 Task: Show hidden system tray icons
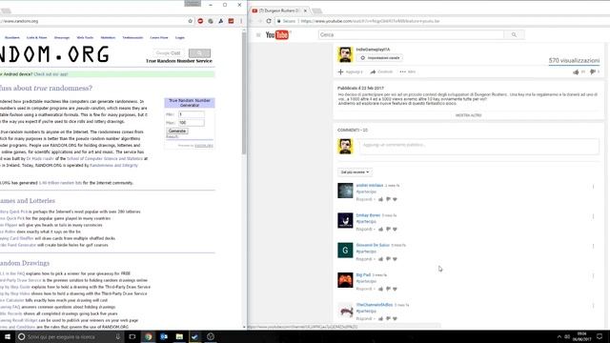[559, 336]
